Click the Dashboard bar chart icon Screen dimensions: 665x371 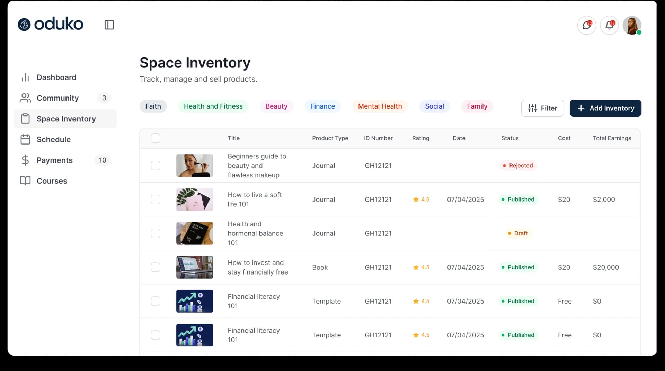25,77
